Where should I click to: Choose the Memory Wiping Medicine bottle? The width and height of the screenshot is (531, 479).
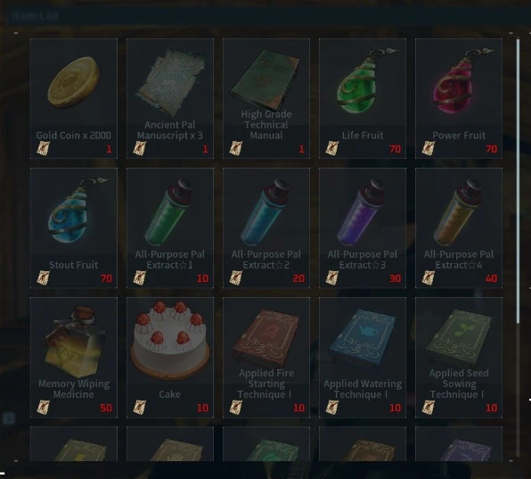(74, 358)
